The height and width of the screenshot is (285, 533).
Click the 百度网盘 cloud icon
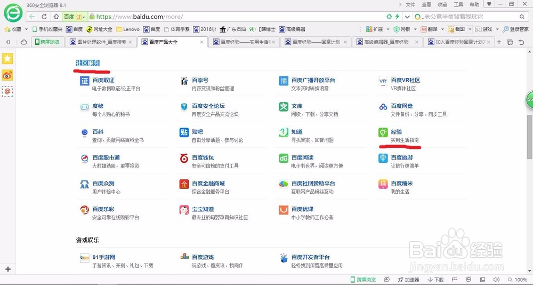[x=383, y=107]
